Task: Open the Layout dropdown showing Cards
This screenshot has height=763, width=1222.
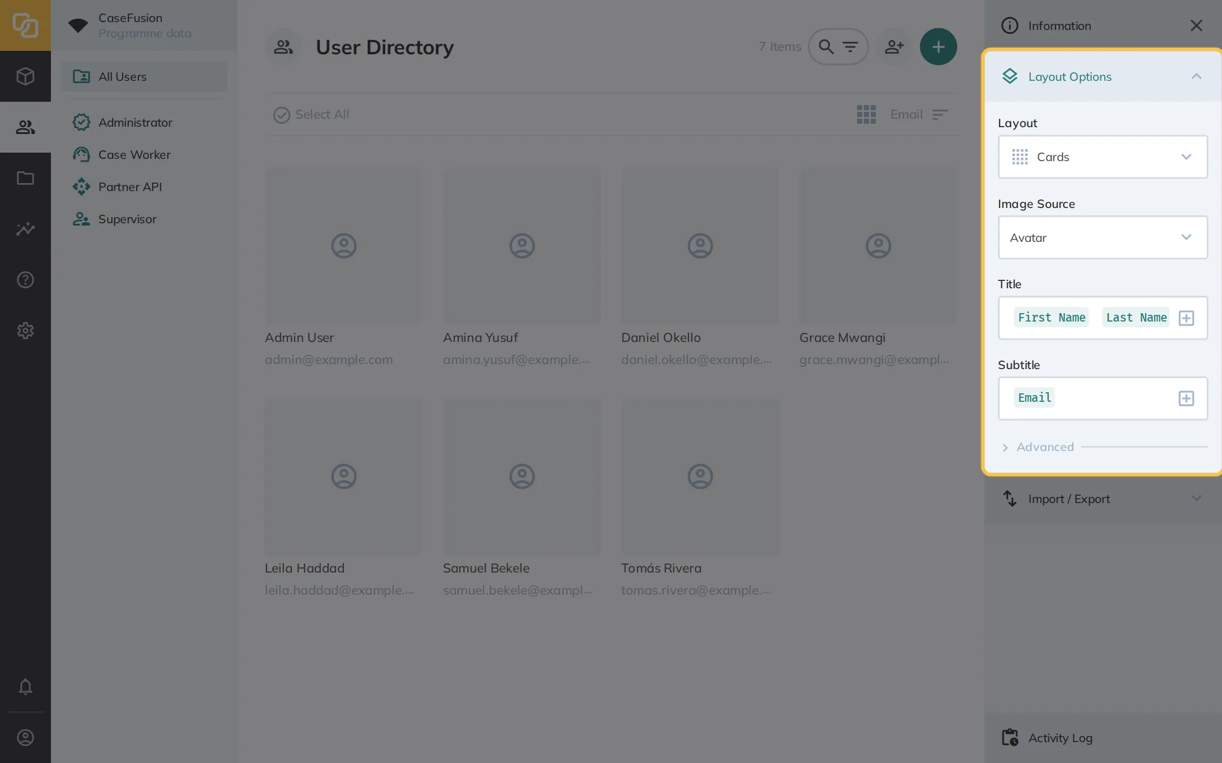Action: point(1103,157)
